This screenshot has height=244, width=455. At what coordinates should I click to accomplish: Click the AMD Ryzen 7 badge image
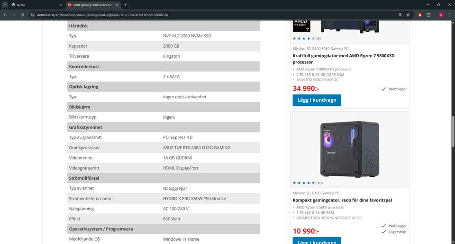(301, 26)
